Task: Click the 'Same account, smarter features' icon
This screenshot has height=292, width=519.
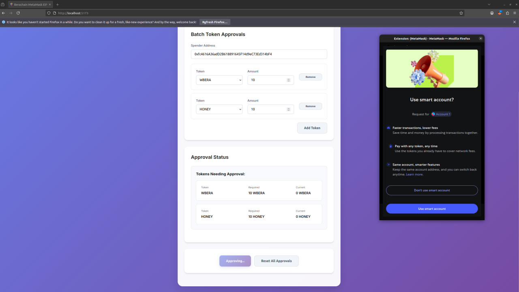Action: 388,165
